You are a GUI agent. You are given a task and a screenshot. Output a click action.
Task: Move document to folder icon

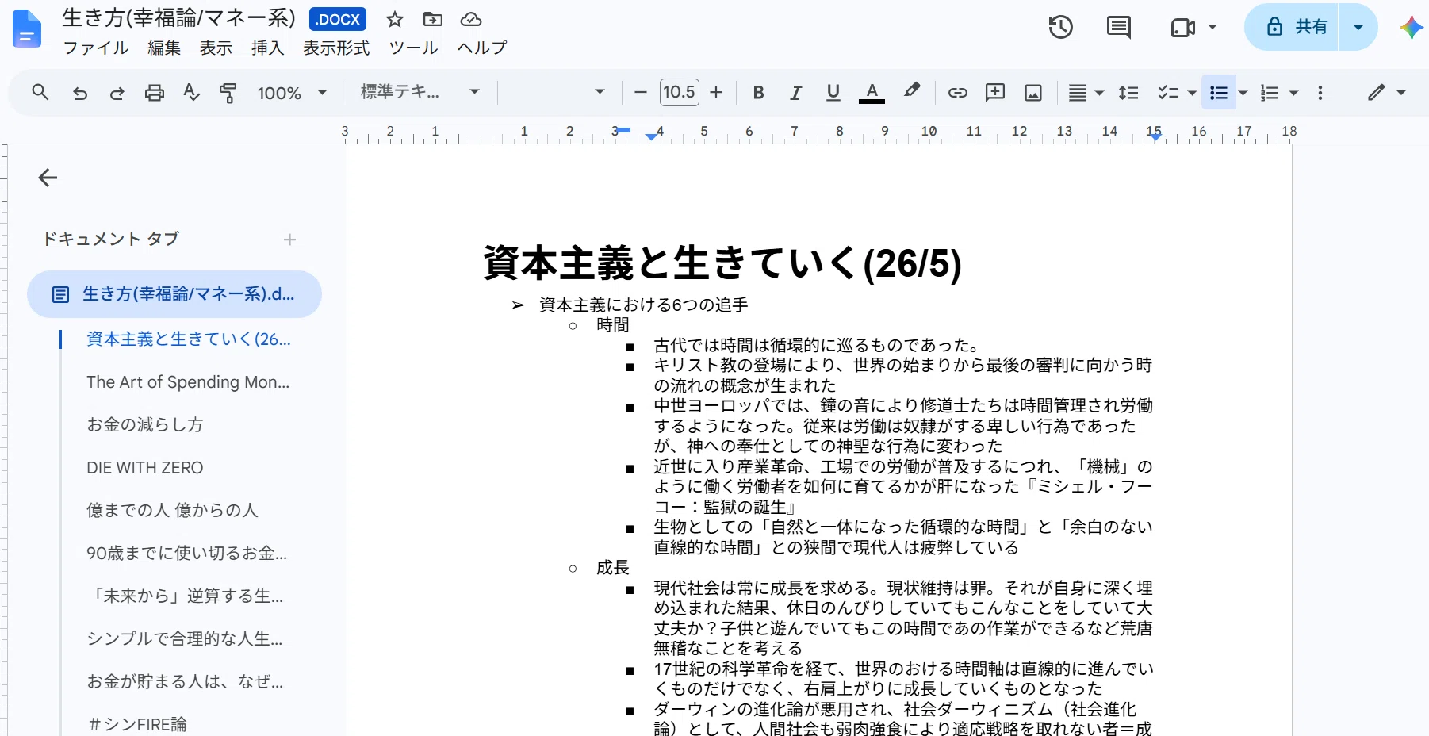point(432,19)
